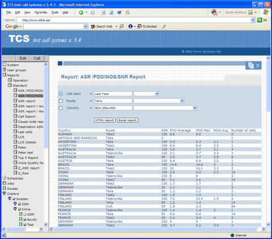Toggle the Inline dialler checkbox
This screenshot has width=272, height=239.
19,209
